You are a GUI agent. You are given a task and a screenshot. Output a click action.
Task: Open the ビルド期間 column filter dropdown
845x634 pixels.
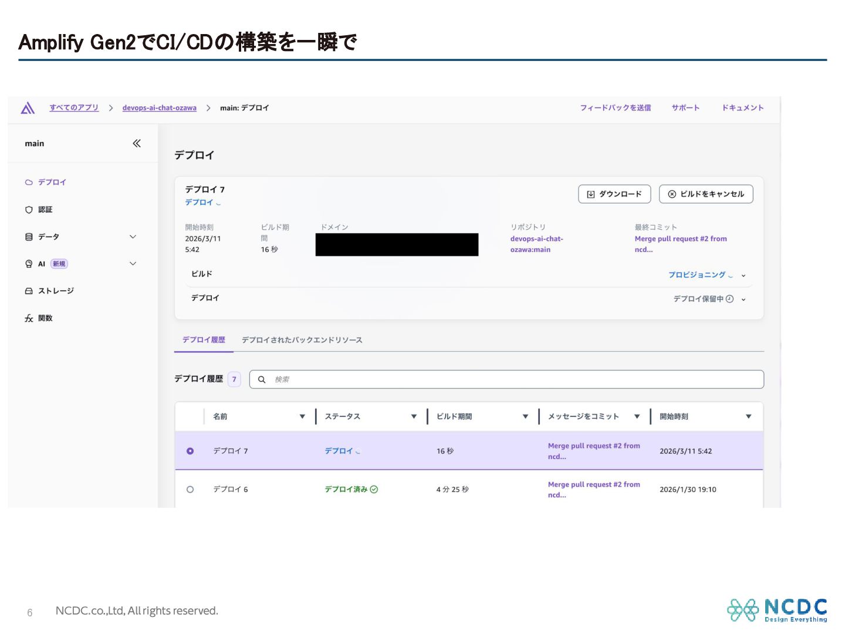click(525, 417)
